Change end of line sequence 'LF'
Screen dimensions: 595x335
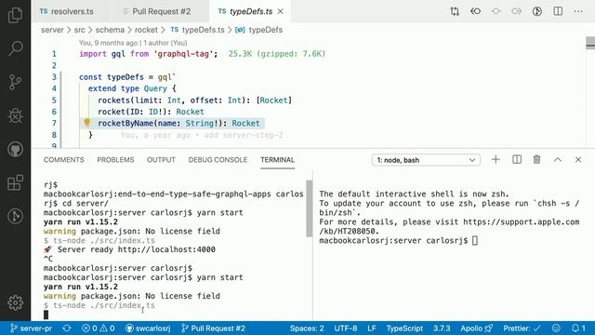pos(372,328)
